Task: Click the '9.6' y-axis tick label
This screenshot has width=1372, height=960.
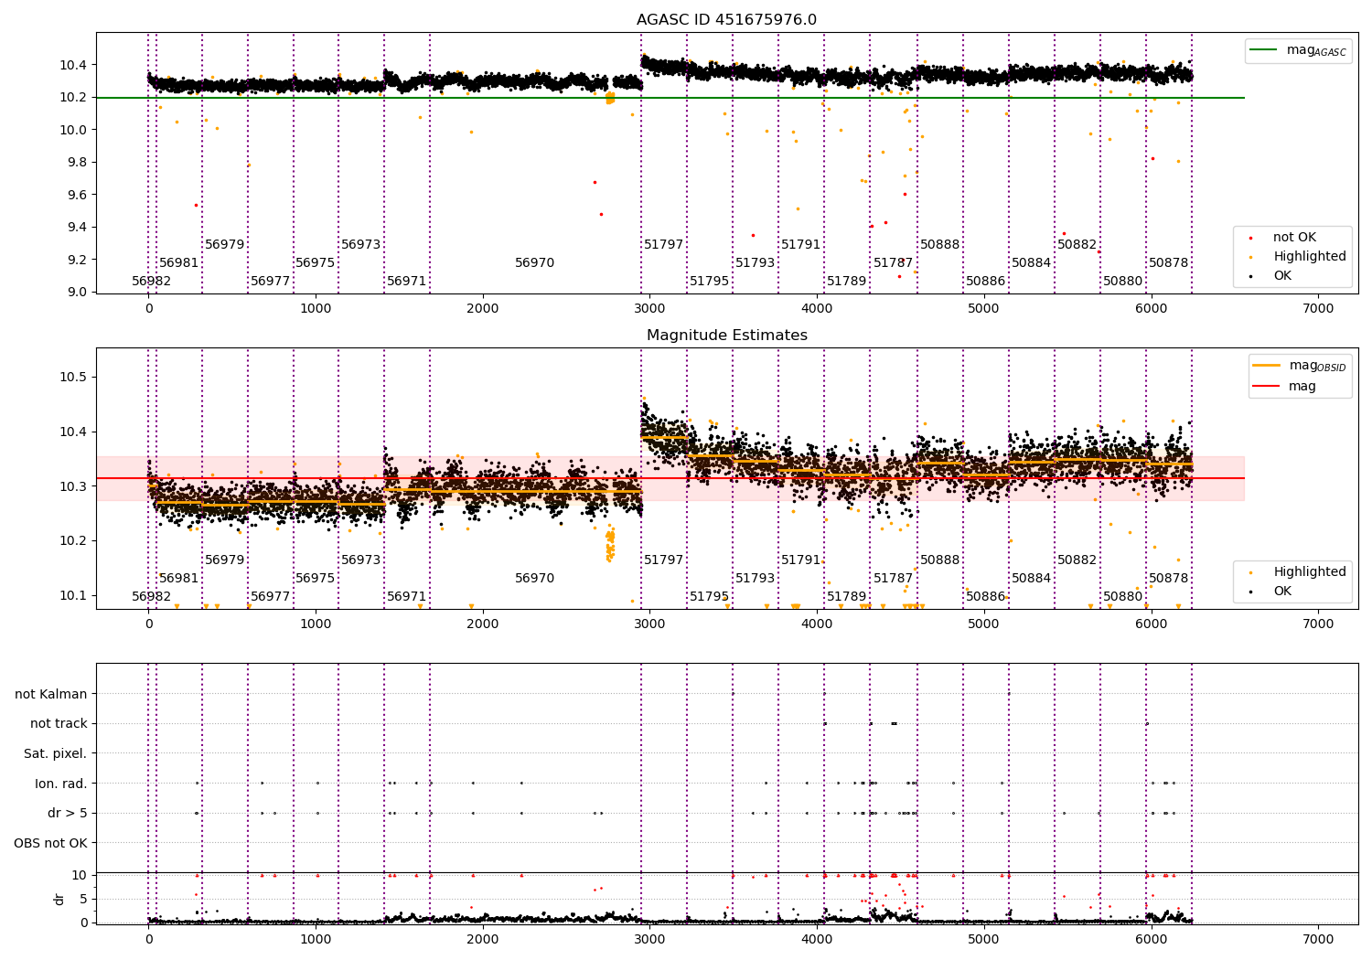Action: click(78, 195)
